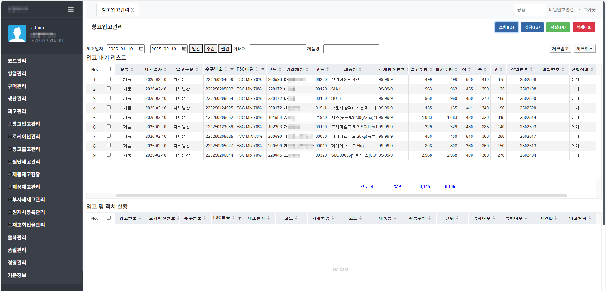This screenshot has height=291, width=606.
Task: Click the 체크취소 button
Action: click(x=585, y=49)
